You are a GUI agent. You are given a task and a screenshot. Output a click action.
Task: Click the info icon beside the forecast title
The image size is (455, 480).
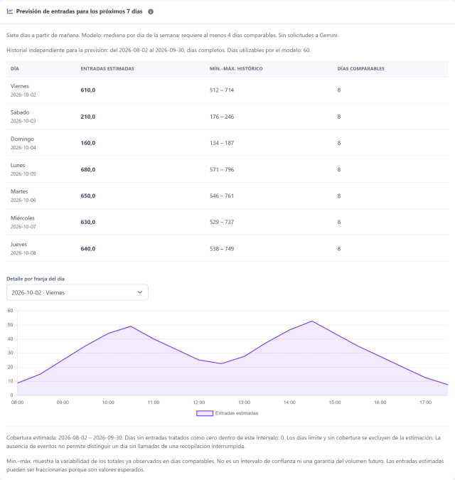tap(151, 11)
